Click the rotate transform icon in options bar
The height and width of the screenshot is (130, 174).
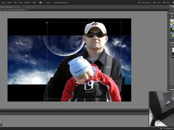tap(28, 7)
